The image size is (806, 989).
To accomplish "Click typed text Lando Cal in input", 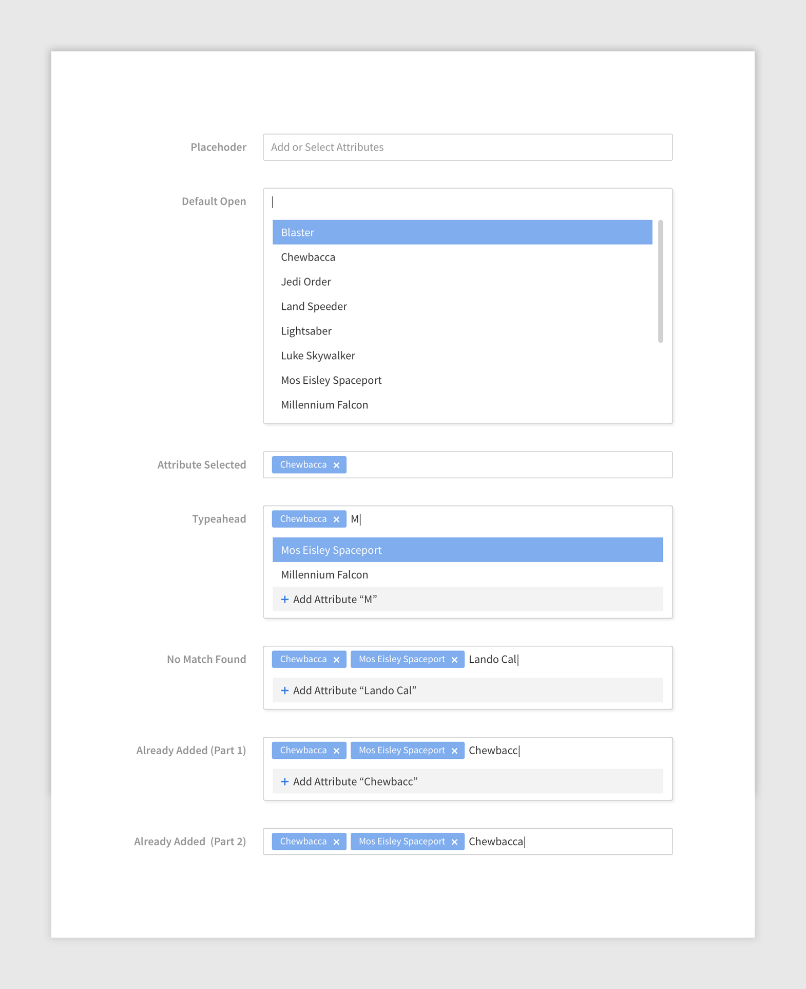I will 493,659.
